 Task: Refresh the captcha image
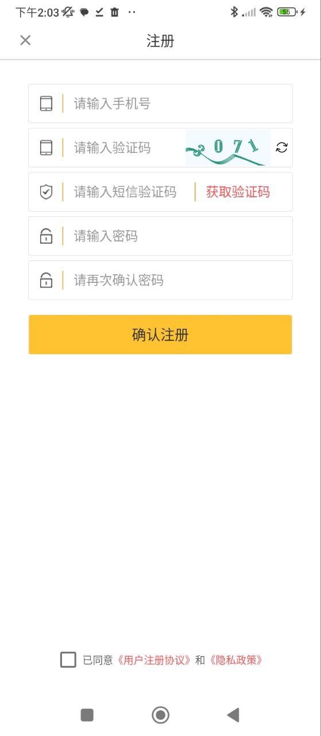[281, 148]
